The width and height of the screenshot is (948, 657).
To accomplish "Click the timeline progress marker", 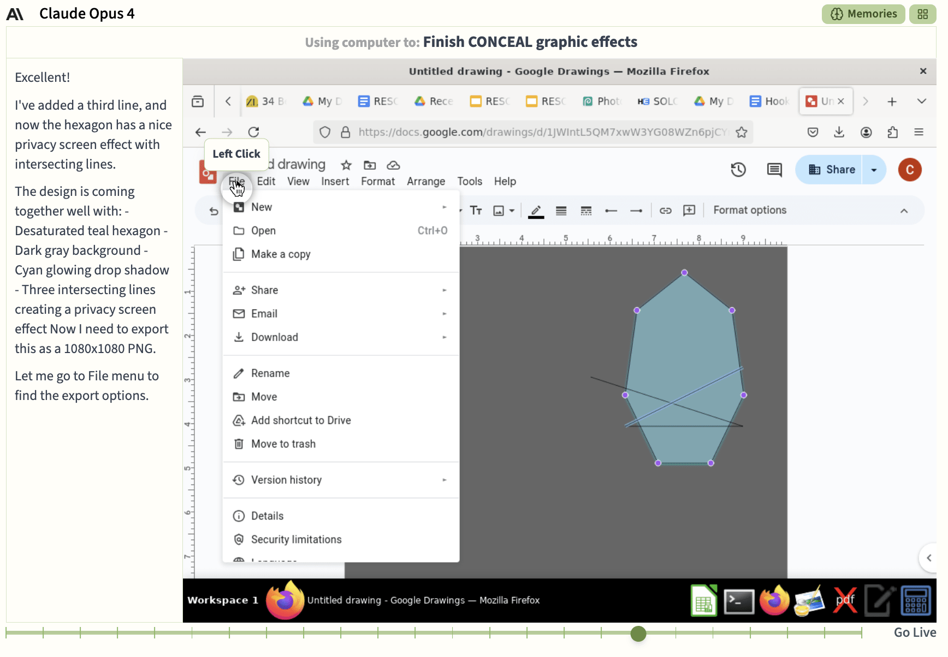I will coord(638,634).
